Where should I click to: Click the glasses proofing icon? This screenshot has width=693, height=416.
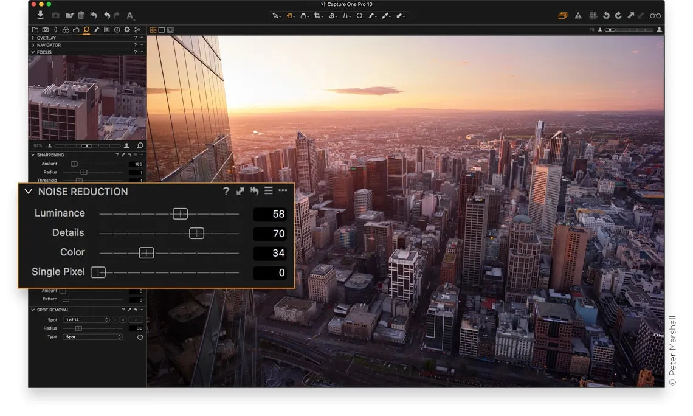coord(655,16)
